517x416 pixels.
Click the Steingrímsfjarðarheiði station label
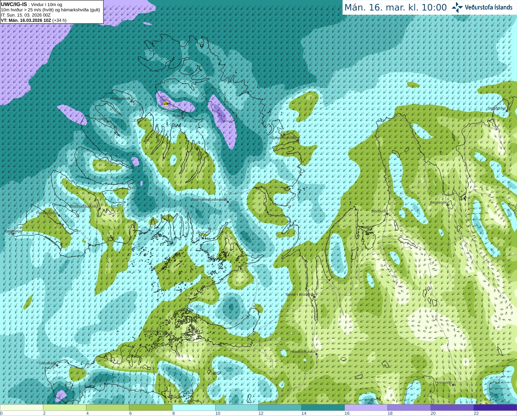coord(209,200)
